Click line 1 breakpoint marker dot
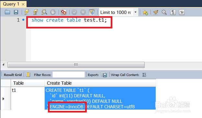 coord(23,20)
